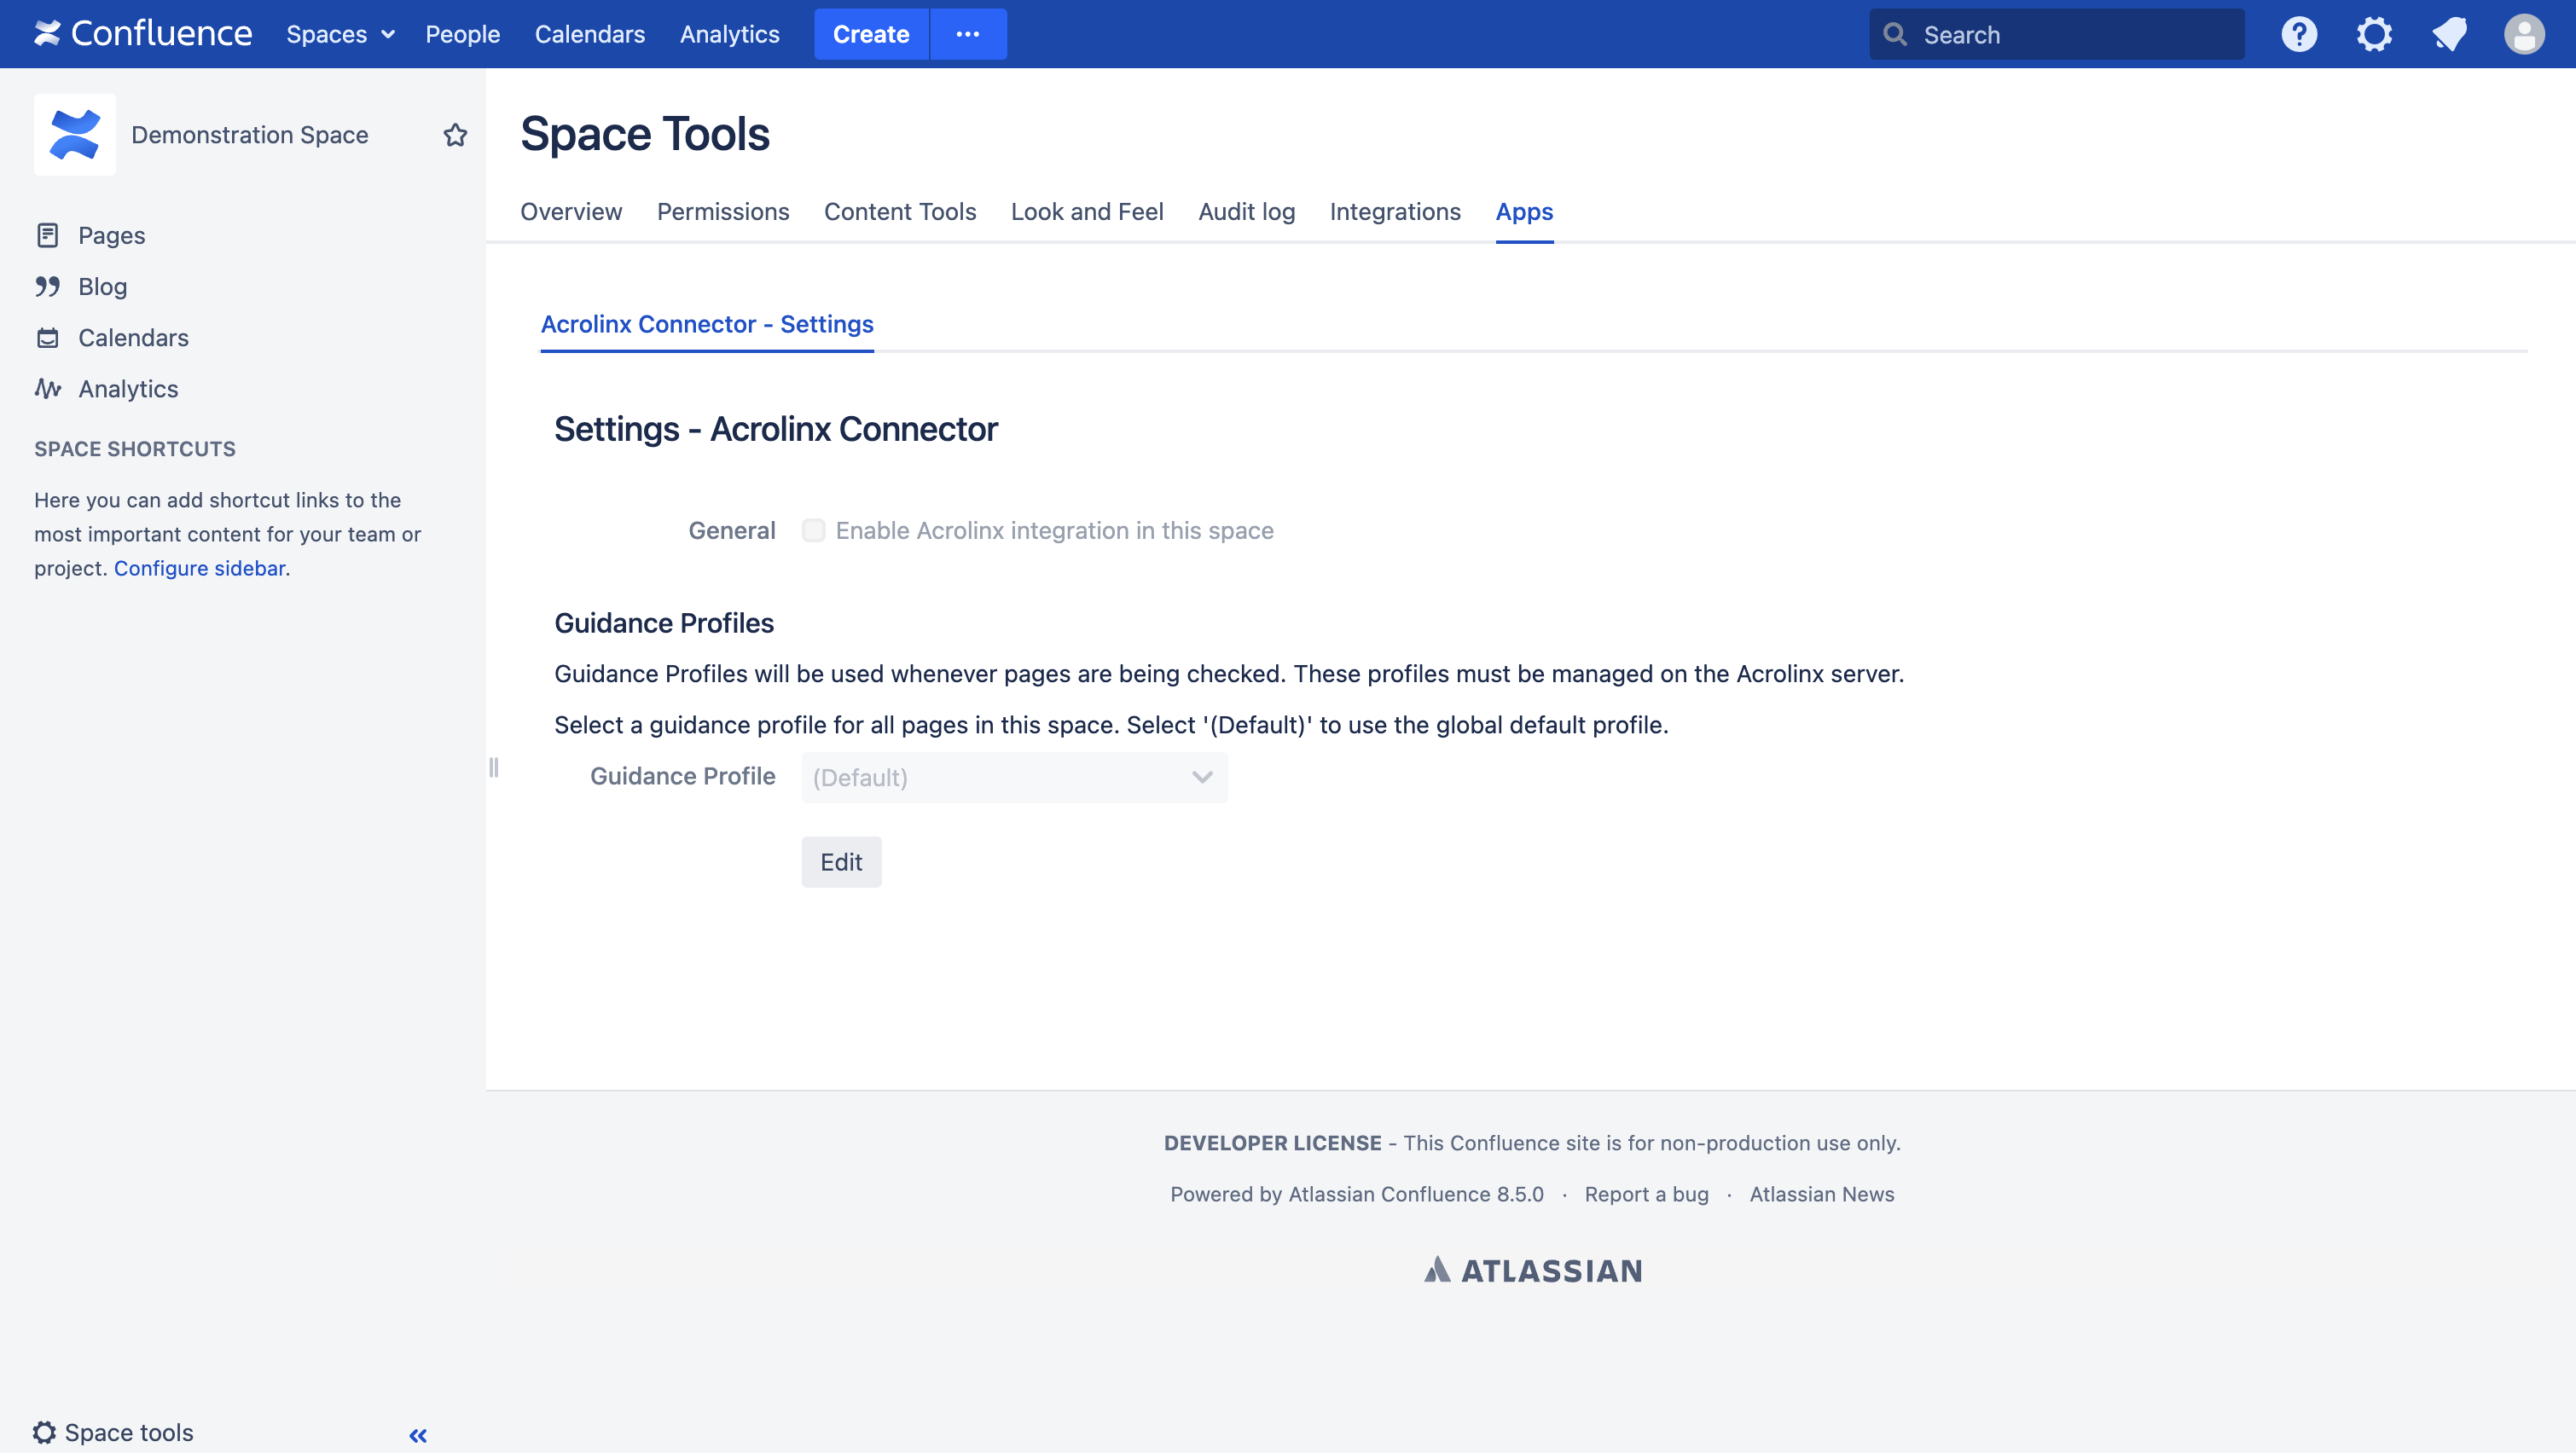Open the user profile avatar menu

coord(2524,34)
